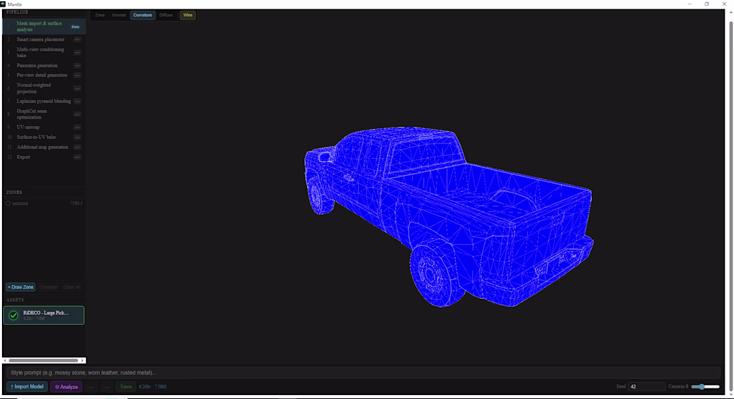Image resolution: width=734 pixels, height=399 pixels.
Task: Click status dash icon for Smart camera placement
Action: [x=77, y=39]
